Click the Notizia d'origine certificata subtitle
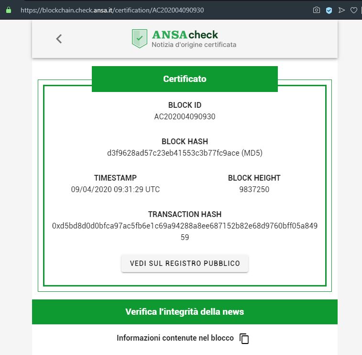 (x=194, y=45)
